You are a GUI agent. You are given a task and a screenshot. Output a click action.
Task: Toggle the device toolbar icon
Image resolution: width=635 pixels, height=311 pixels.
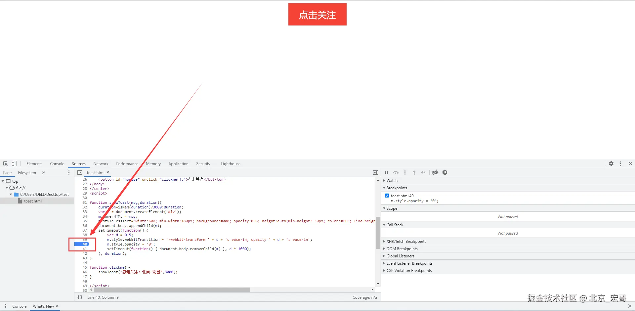14,163
